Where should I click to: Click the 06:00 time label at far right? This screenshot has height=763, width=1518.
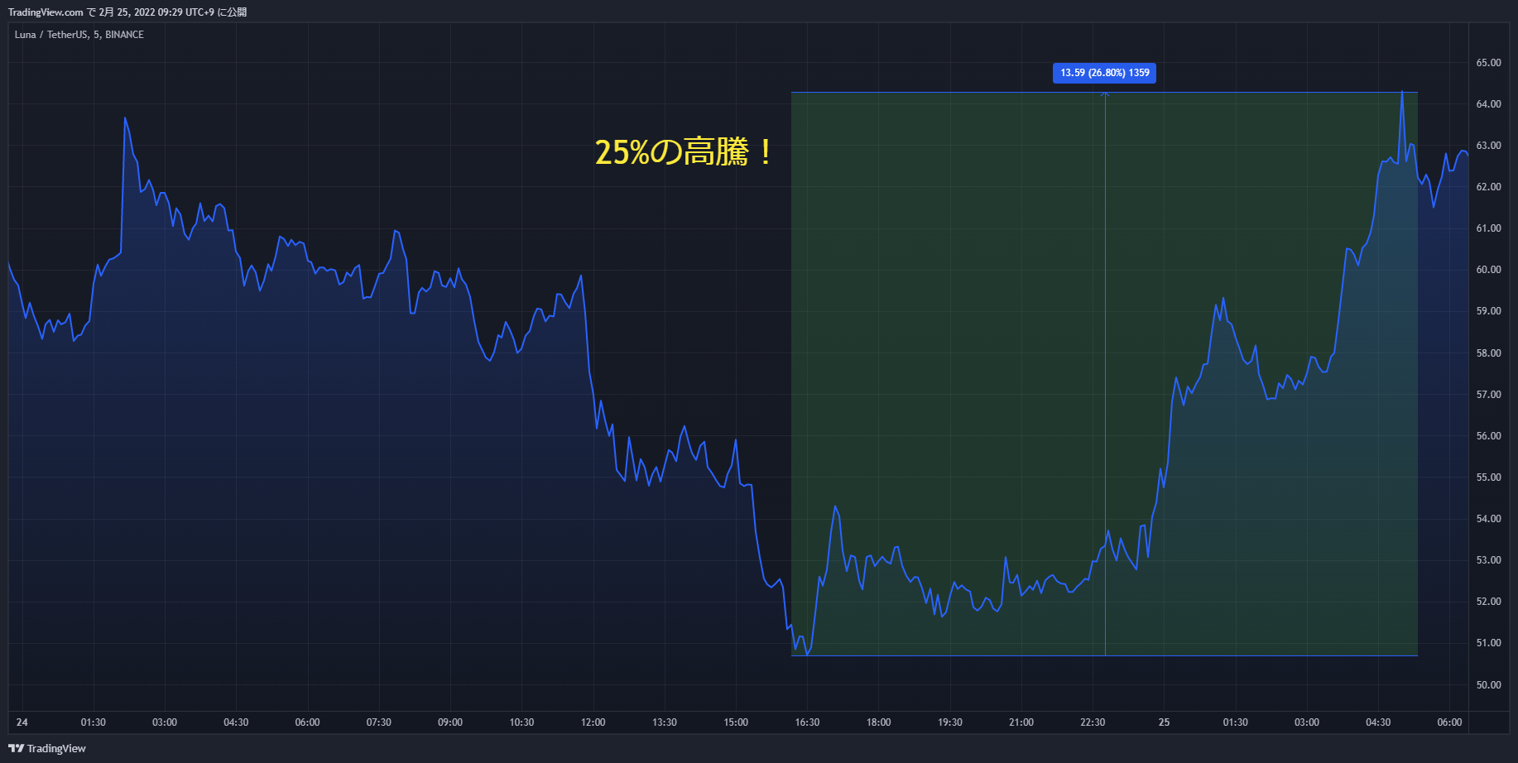(1449, 722)
